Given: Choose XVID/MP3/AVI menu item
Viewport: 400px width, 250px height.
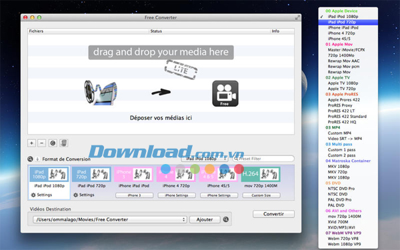Looking at the screenshot, I should tap(348, 227).
